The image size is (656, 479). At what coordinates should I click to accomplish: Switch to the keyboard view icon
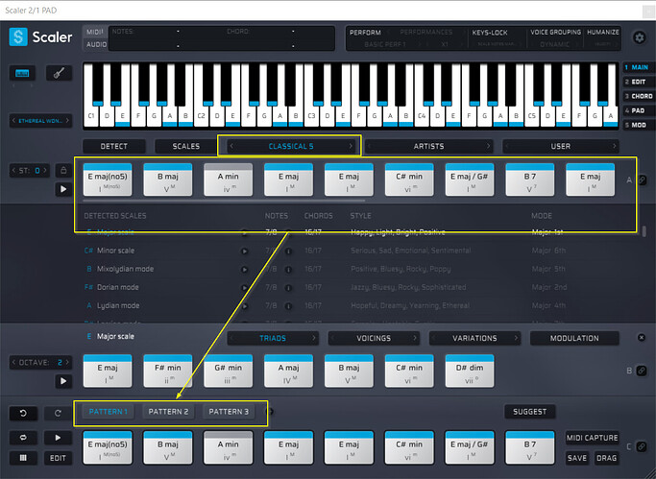tap(22, 73)
